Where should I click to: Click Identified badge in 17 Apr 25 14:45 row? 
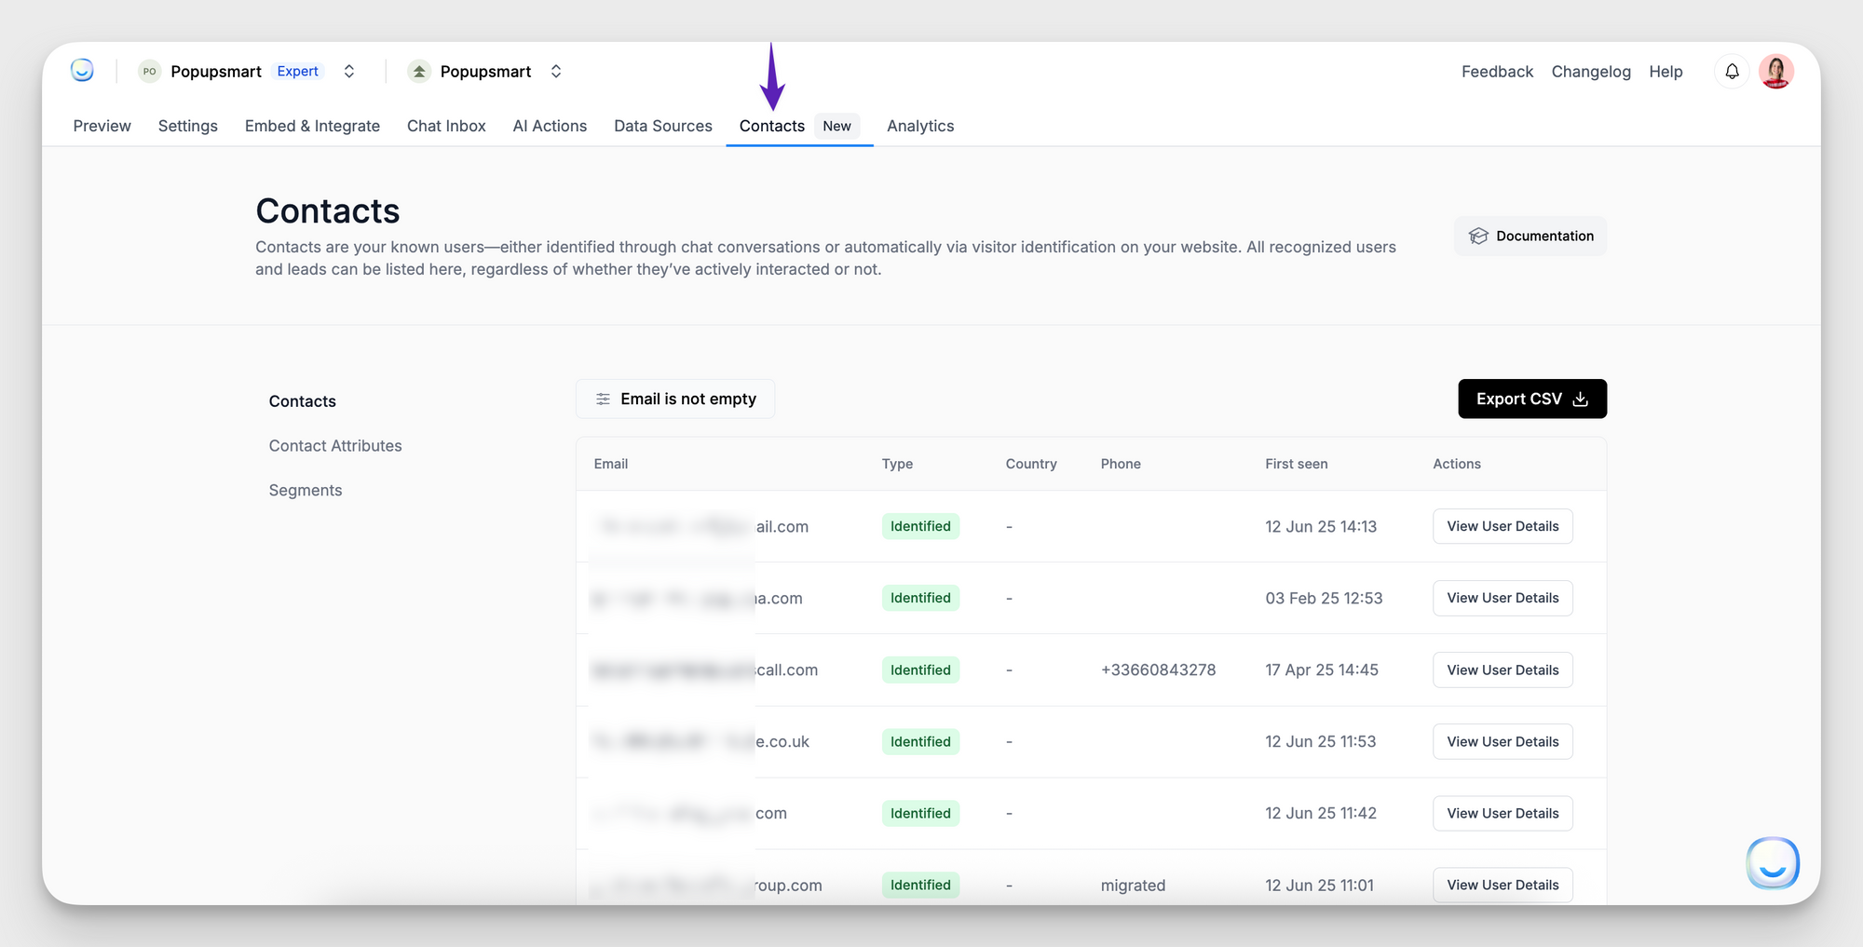tap(920, 670)
